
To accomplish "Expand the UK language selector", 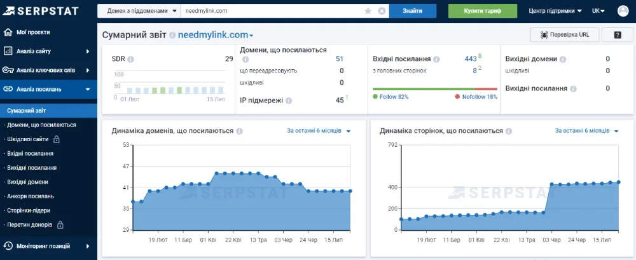I will 599,11.
